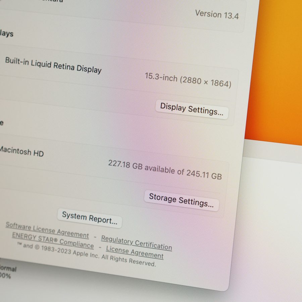The image size is (302, 302).
Task: Select the Version 13.4 text
Action: 217,14
